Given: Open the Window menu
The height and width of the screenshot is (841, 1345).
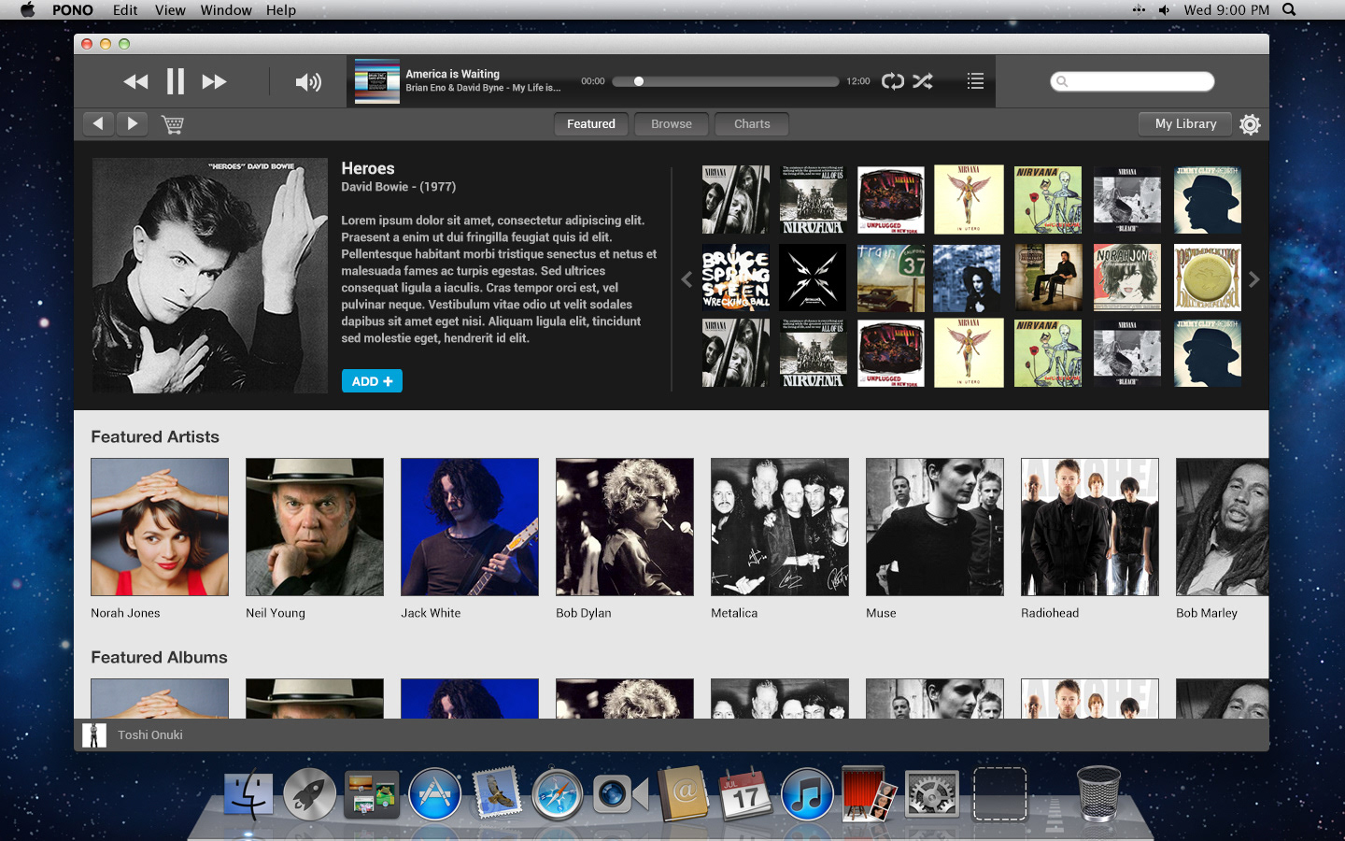Looking at the screenshot, I should pyautogui.click(x=226, y=10).
